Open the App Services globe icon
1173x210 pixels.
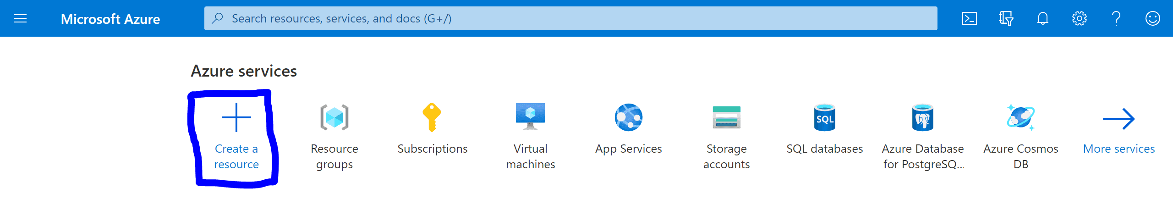628,117
